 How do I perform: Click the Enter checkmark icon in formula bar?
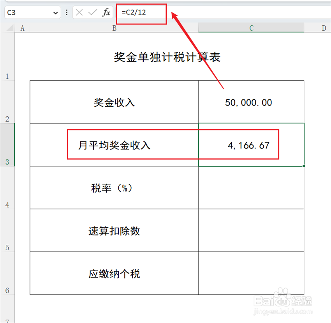(93, 12)
